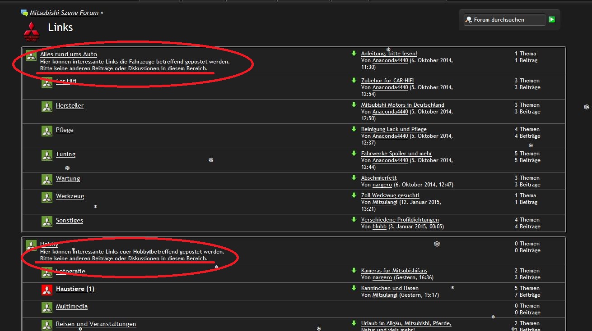592x331 pixels.
Task: Click green arrow before Reinigung Lack und Pflege
Action: (354, 129)
